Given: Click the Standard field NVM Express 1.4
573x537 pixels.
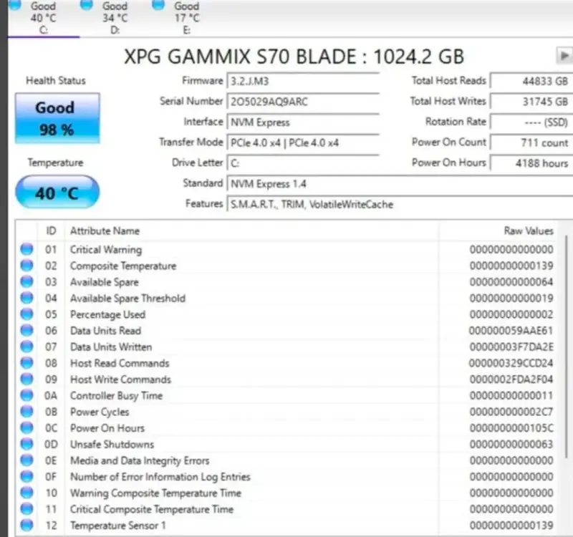Looking at the screenshot, I should click(x=400, y=183).
